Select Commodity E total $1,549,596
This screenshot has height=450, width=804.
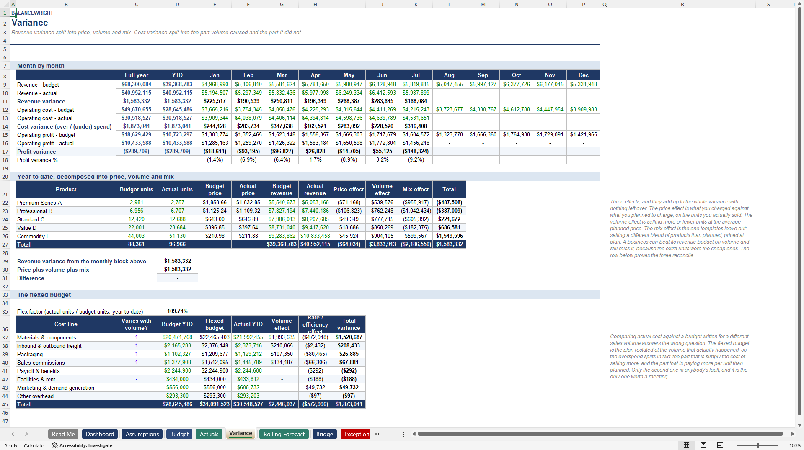point(449,236)
